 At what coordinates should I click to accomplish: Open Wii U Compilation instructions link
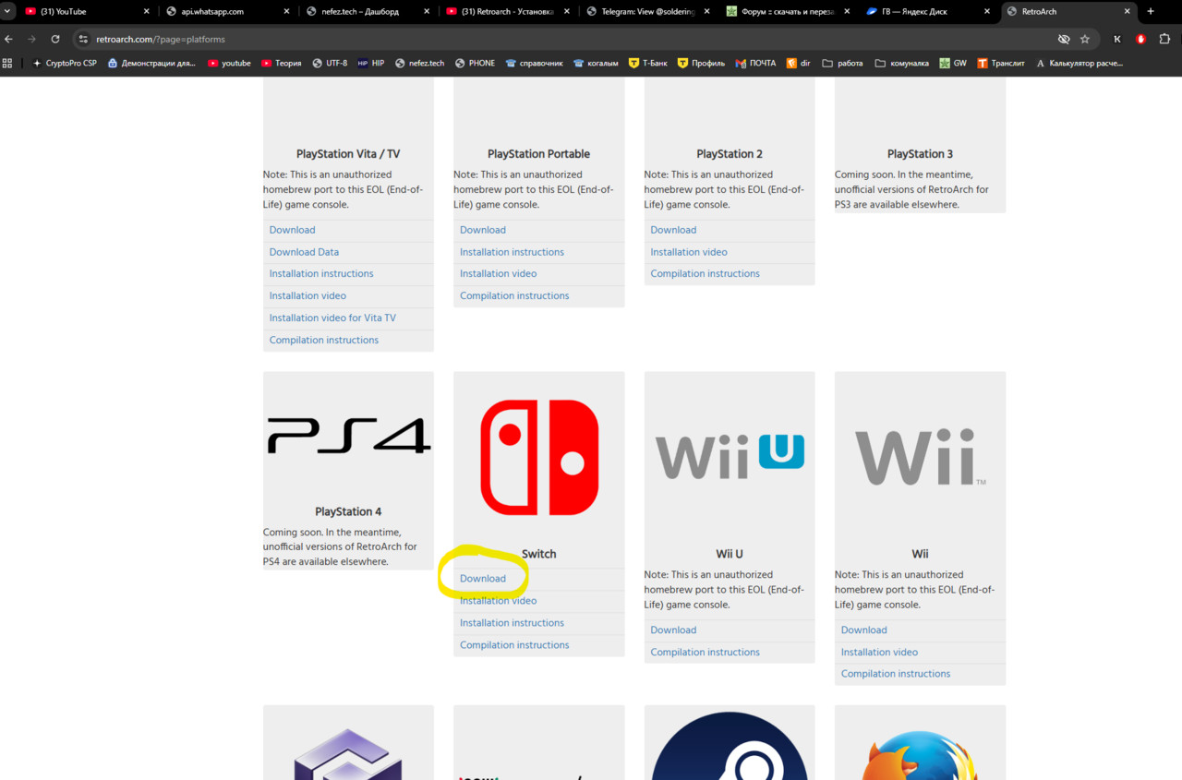pos(706,652)
